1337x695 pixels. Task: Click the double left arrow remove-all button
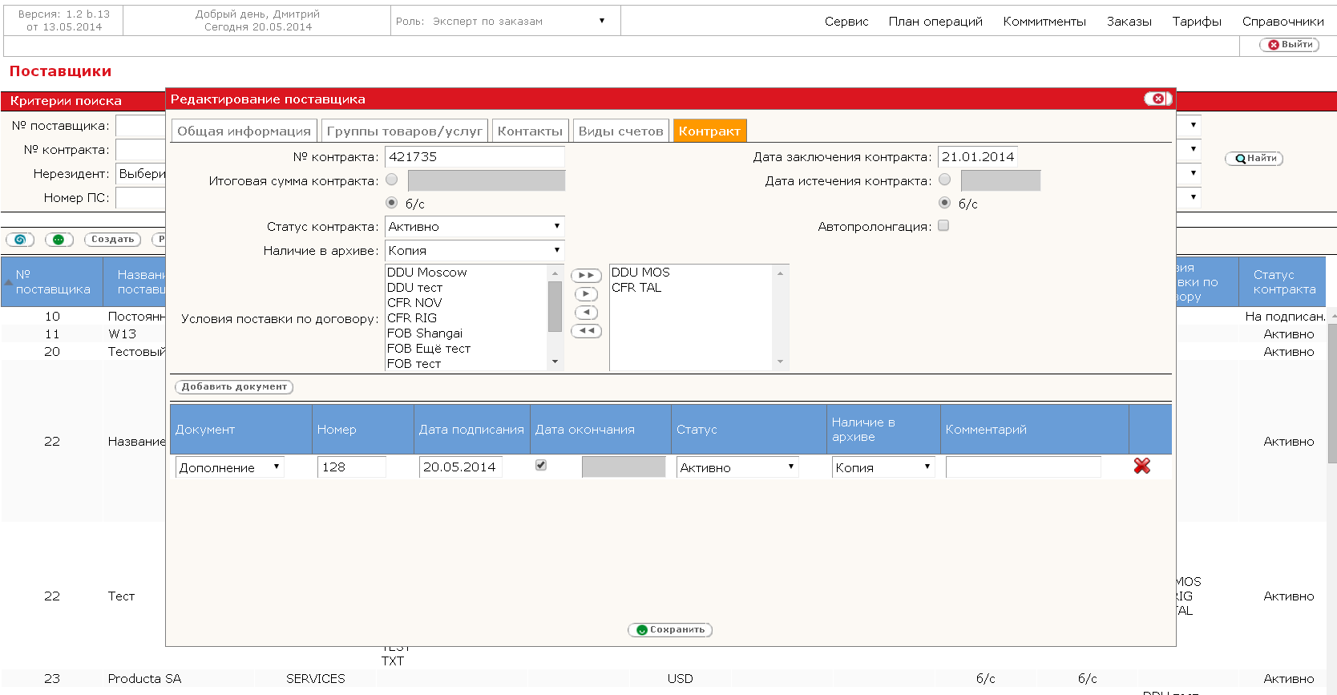[x=586, y=331]
